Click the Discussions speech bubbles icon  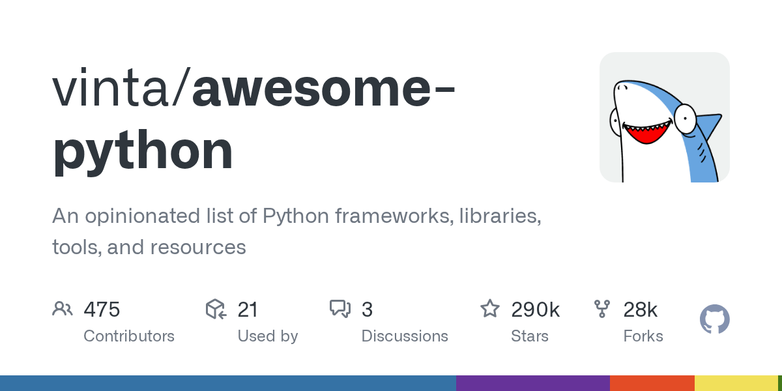coord(340,309)
